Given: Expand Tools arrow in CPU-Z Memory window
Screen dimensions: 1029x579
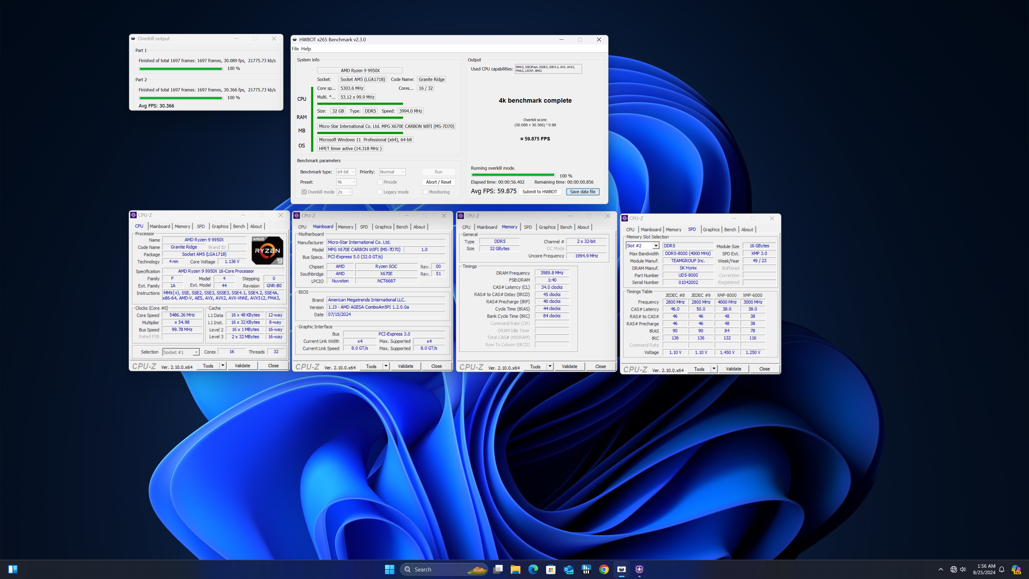Looking at the screenshot, I should (550, 366).
